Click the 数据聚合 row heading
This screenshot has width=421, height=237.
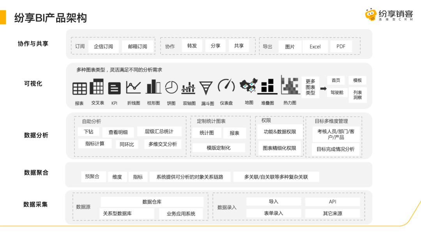36,173
